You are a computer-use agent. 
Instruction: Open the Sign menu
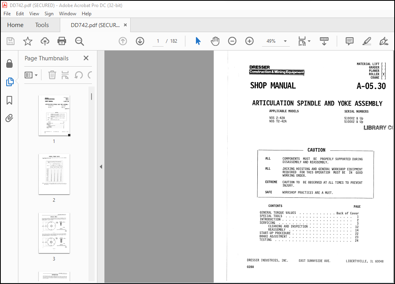click(49, 14)
